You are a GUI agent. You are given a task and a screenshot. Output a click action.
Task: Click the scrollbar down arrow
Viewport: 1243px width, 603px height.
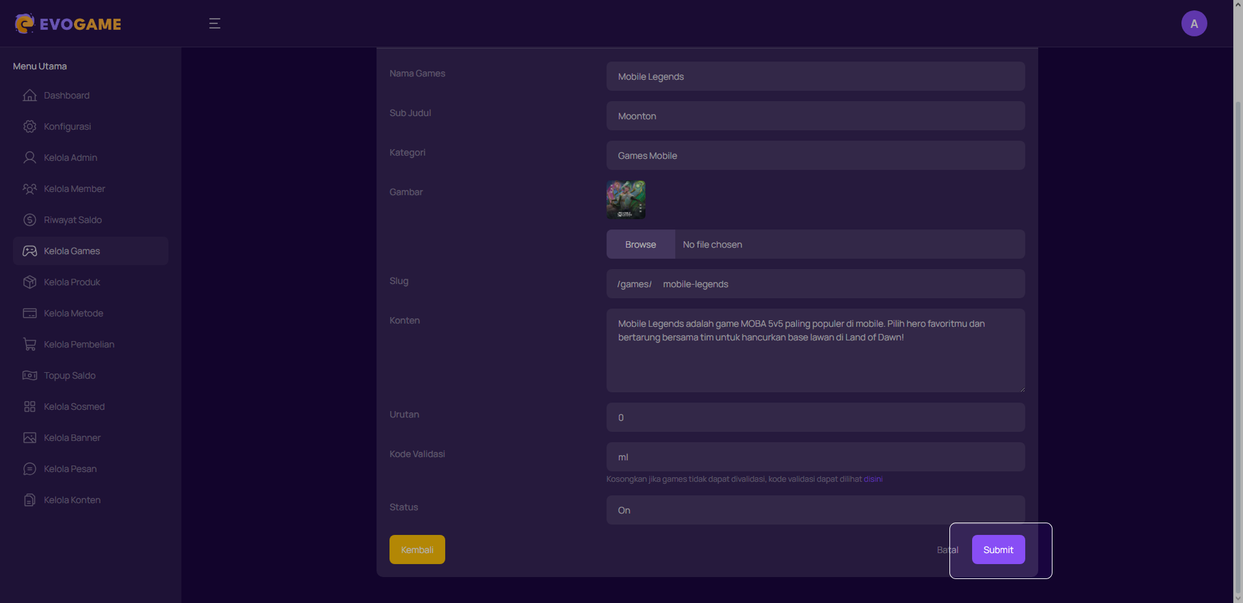(1238, 597)
